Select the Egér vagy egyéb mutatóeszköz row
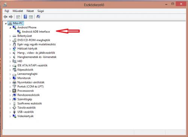This screenshot has width=188, height=137. click(x=36, y=45)
